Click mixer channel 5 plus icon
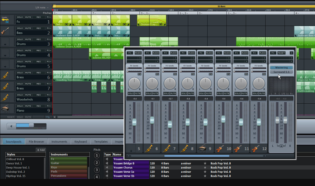 tap(131, 151)
